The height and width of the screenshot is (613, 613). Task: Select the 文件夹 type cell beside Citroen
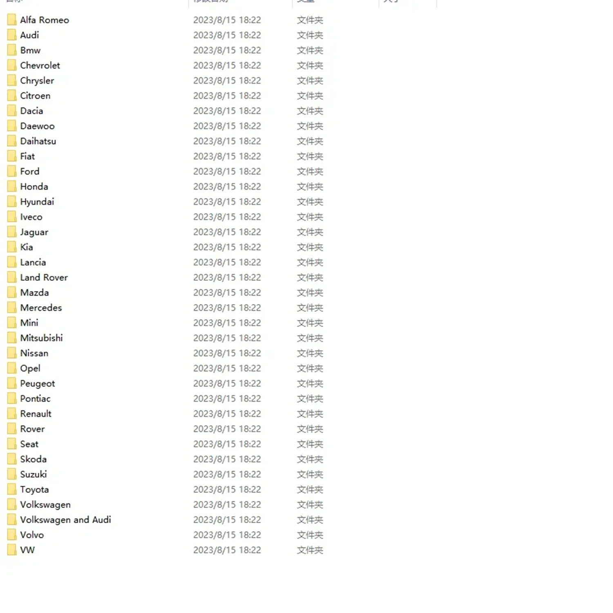point(310,96)
